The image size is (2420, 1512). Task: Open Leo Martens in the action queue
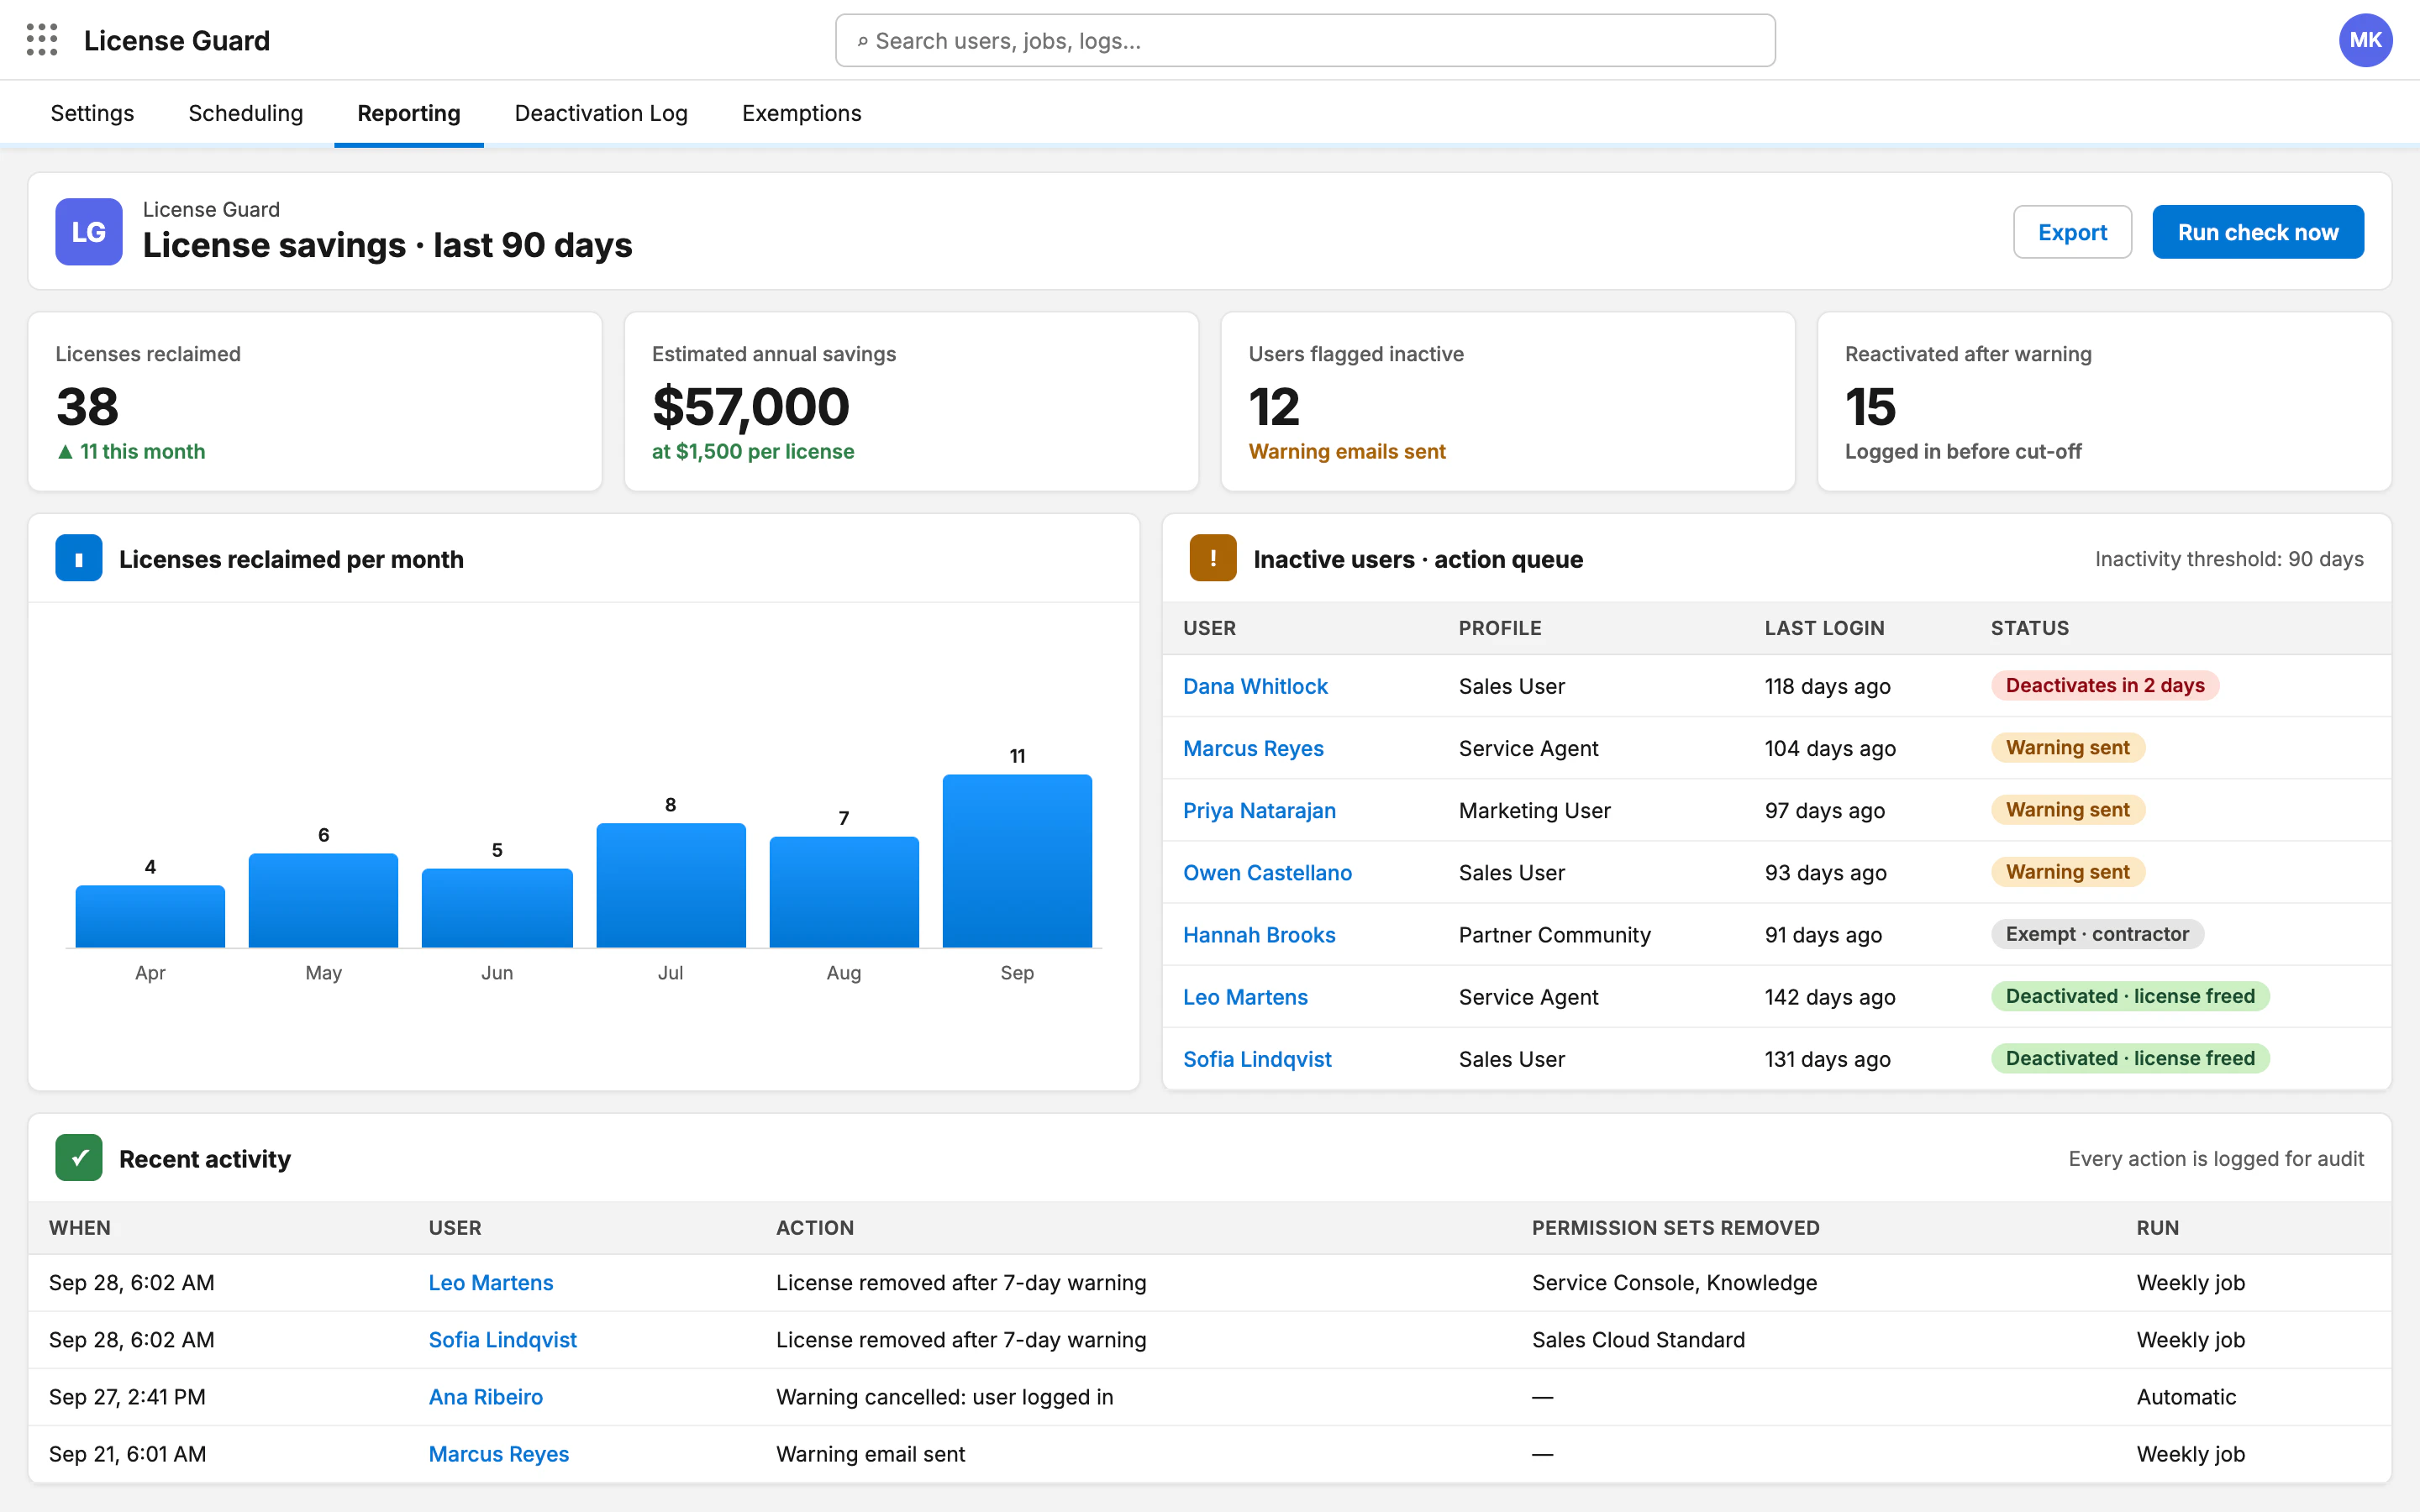click(1245, 996)
